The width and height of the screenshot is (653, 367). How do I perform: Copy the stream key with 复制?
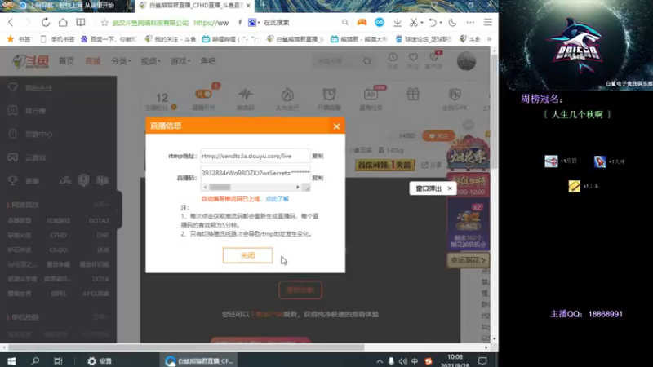(x=318, y=178)
